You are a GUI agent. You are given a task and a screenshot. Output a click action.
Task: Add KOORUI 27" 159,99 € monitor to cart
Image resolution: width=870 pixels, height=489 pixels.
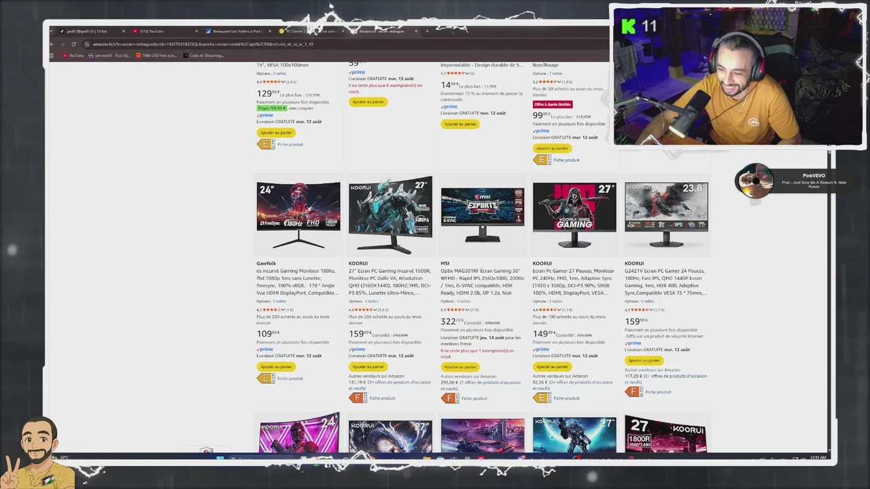point(368,367)
